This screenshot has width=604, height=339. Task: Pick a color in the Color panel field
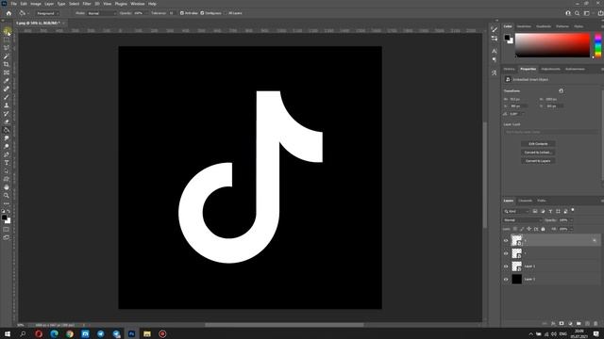click(x=552, y=45)
